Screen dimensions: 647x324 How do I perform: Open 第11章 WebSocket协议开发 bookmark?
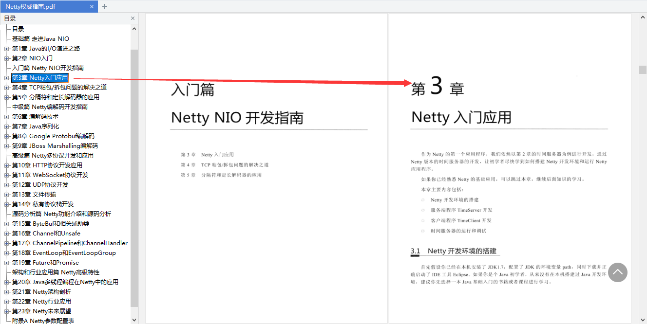click(50, 175)
